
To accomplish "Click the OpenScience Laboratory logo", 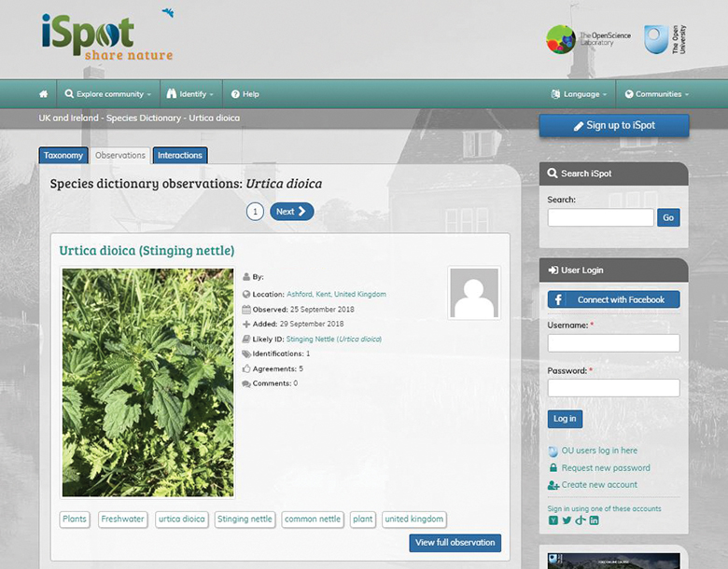I will (588, 39).
